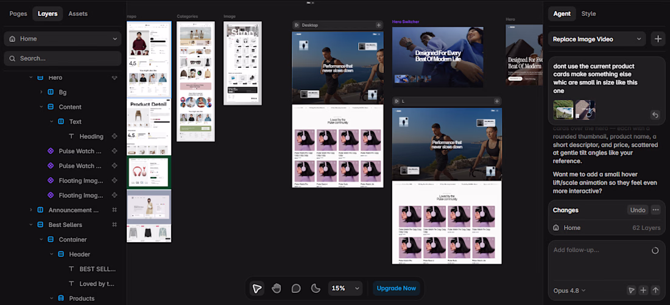Click the Best Sellers row hash icon

click(x=114, y=225)
